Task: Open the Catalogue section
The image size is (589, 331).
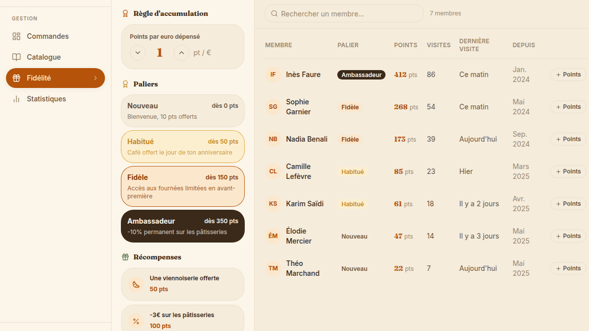Action: [55, 57]
